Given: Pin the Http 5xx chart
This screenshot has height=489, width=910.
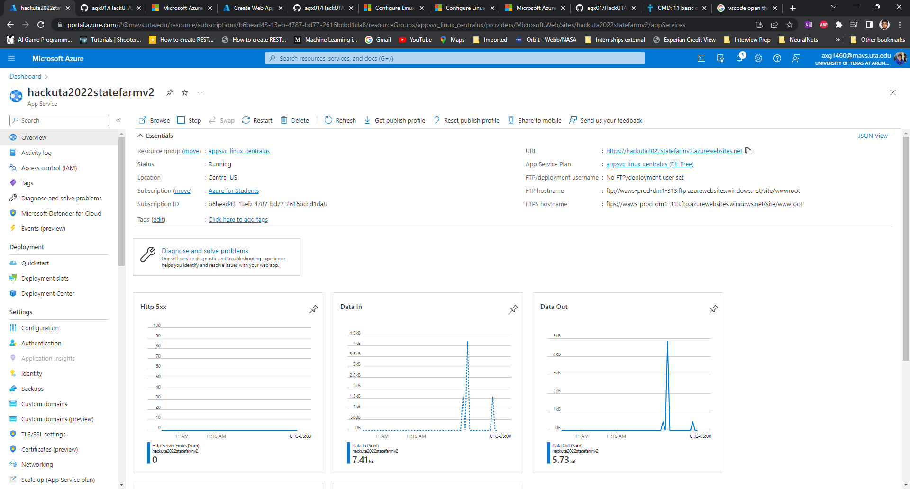Looking at the screenshot, I should coord(314,309).
